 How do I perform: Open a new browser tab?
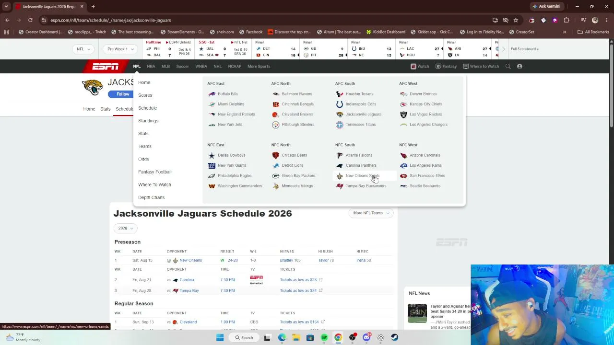pyautogui.click(x=93, y=7)
